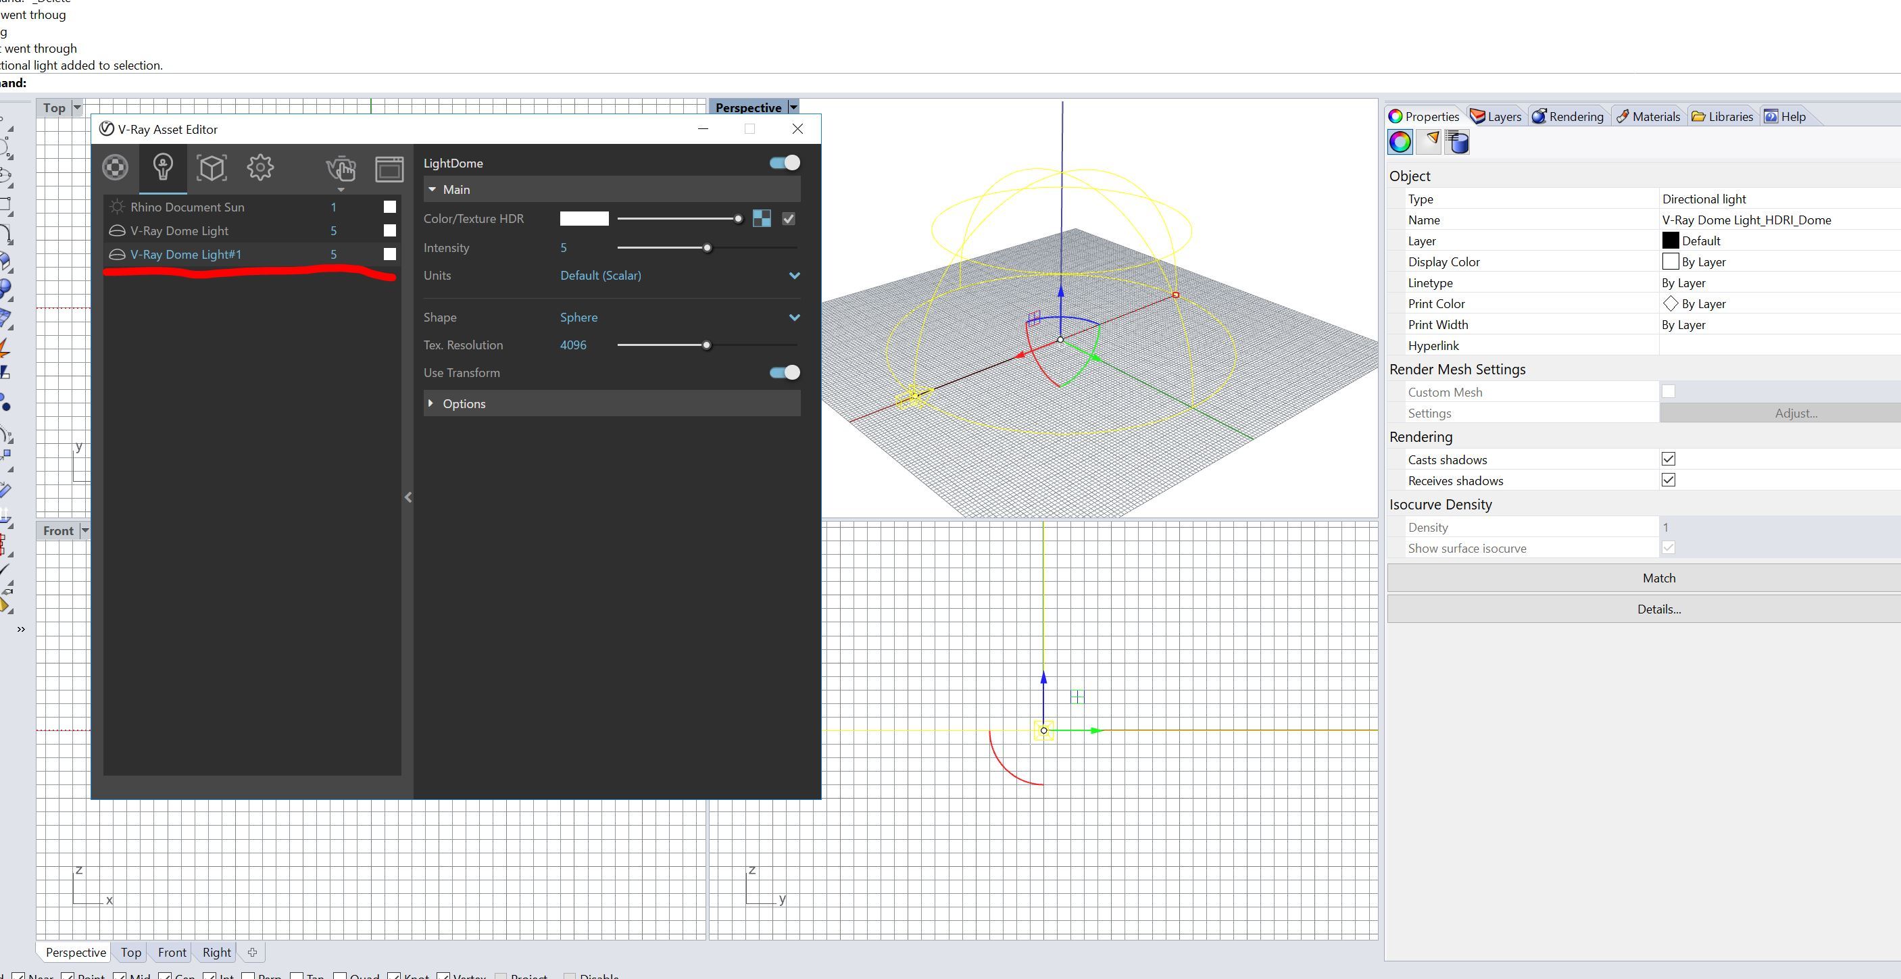
Task: Click the Intensity value field showing 5
Action: 564,248
